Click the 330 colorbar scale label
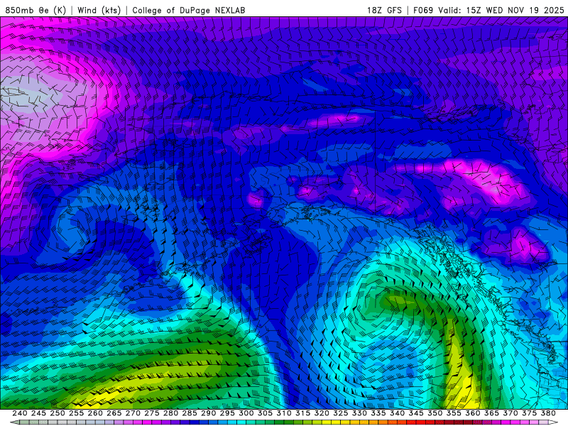This screenshot has width=568, height=426. [359, 413]
